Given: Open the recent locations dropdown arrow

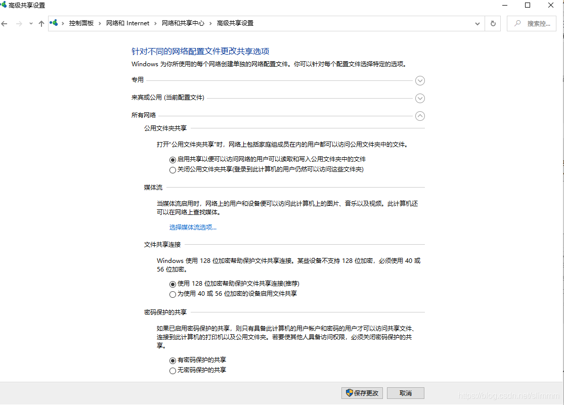Looking at the screenshot, I should pos(31,24).
